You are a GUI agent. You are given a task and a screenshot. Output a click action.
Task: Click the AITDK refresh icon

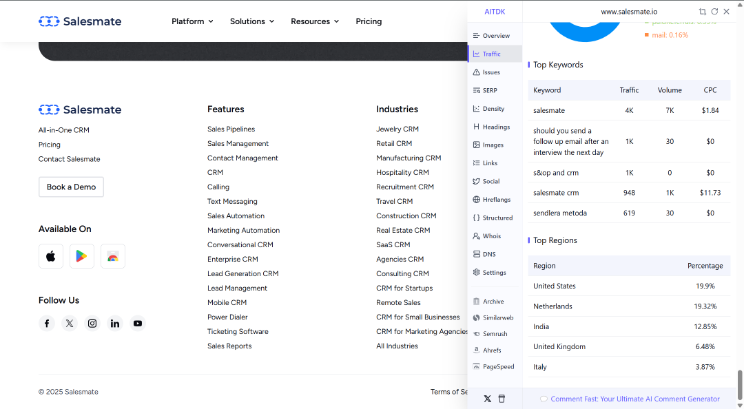[714, 12]
